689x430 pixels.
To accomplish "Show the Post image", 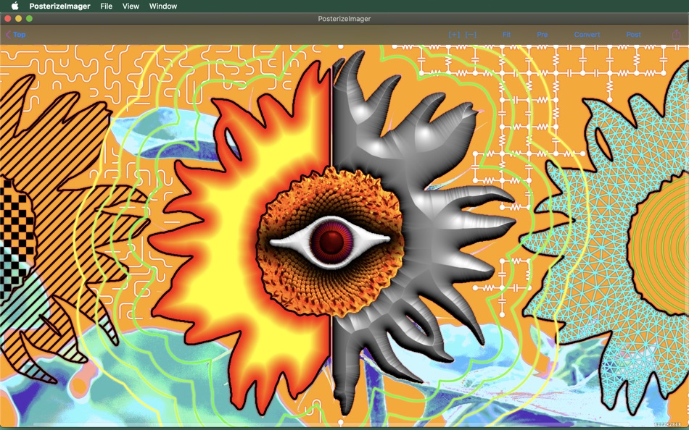I will (x=634, y=35).
